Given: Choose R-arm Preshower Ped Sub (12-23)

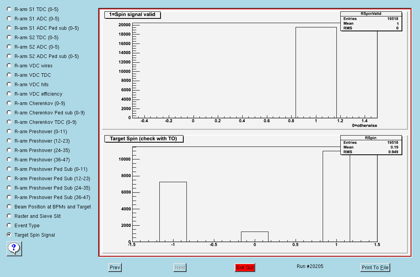Looking at the screenshot, I should point(9,178).
